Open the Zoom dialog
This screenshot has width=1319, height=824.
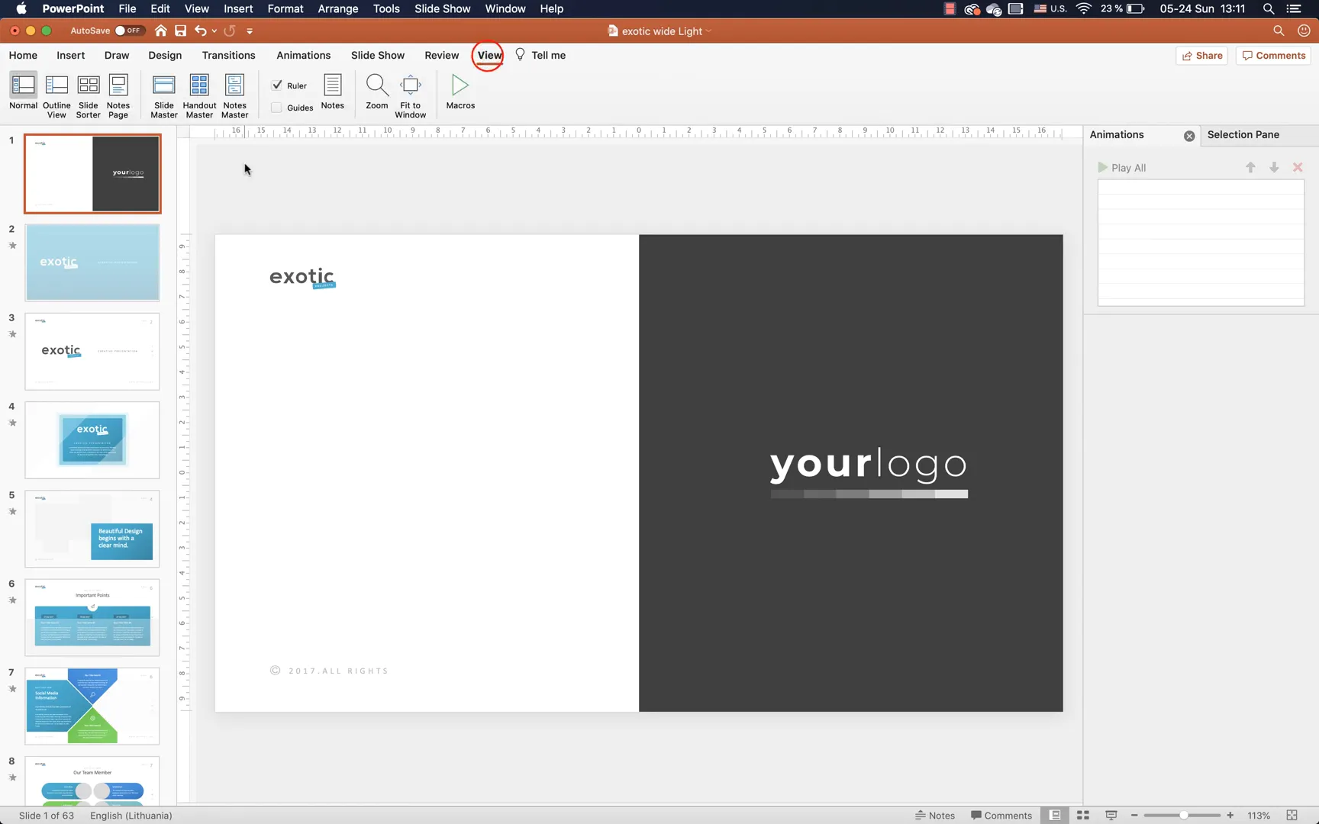pyautogui.click(x=376, y=93)
